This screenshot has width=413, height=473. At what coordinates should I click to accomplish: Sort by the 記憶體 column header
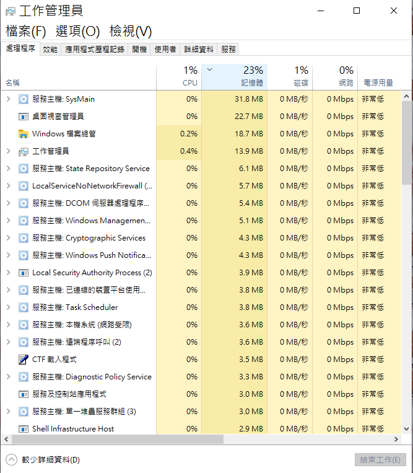pos(235,77)
